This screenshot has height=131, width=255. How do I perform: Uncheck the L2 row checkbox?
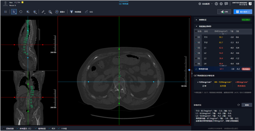196,53
